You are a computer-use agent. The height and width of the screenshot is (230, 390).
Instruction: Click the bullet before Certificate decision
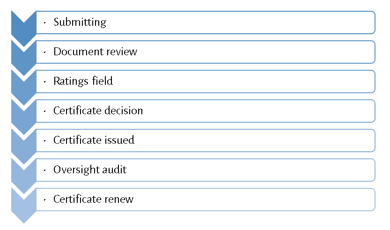coord(44,111)
